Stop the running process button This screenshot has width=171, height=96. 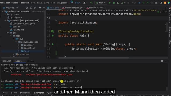pos(128,3)
